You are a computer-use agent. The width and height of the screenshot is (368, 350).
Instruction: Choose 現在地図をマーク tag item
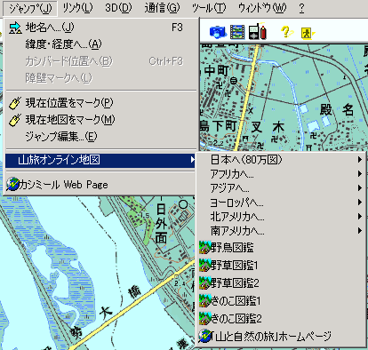point(100,120)
